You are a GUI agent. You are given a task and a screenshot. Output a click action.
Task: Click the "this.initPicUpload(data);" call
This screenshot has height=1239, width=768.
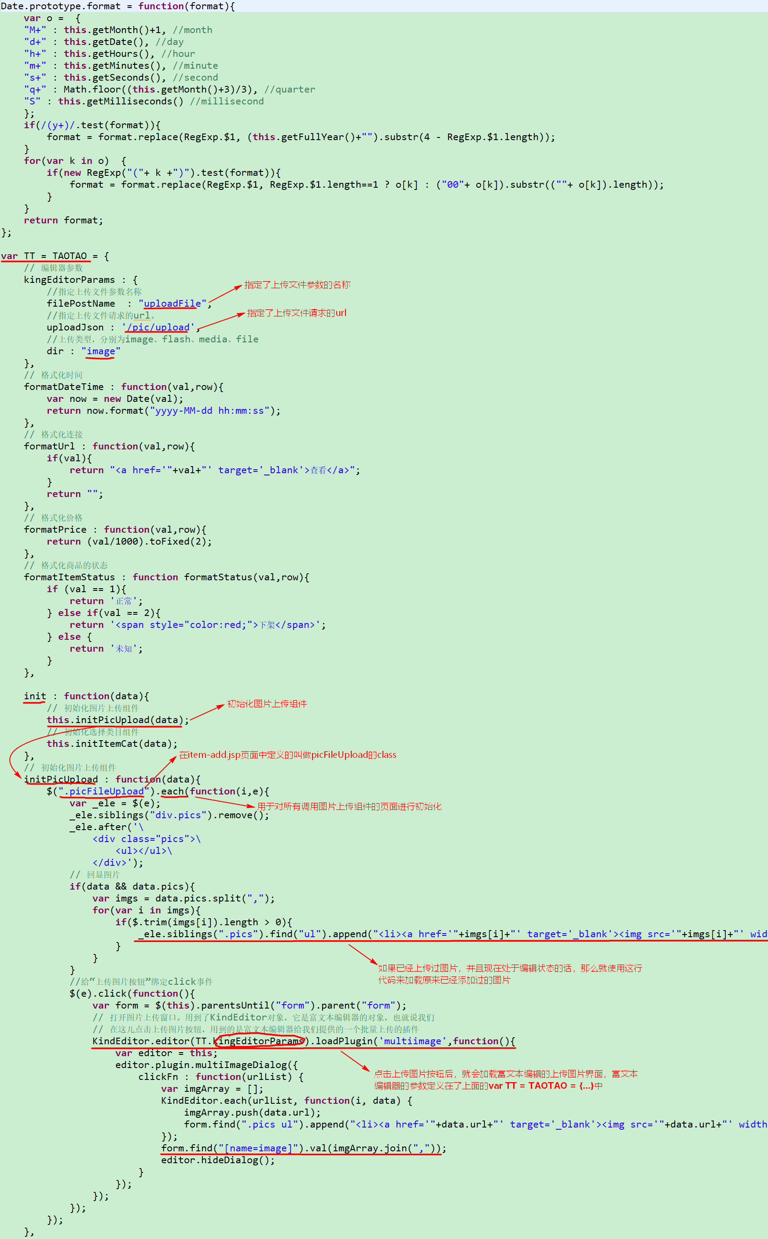(118, 720)
